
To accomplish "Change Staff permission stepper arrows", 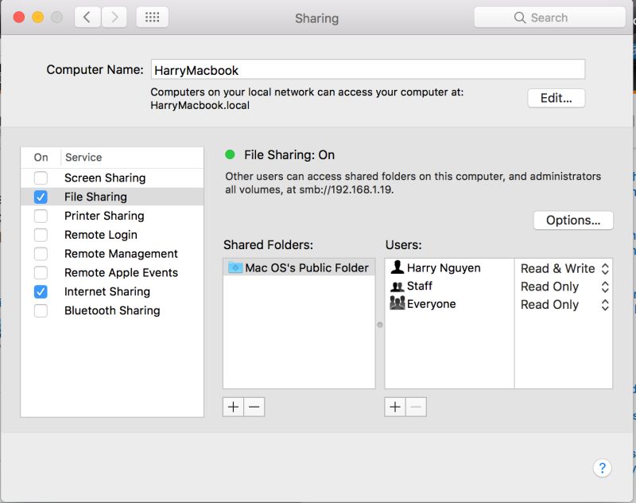I will click(x=605, y=287).
